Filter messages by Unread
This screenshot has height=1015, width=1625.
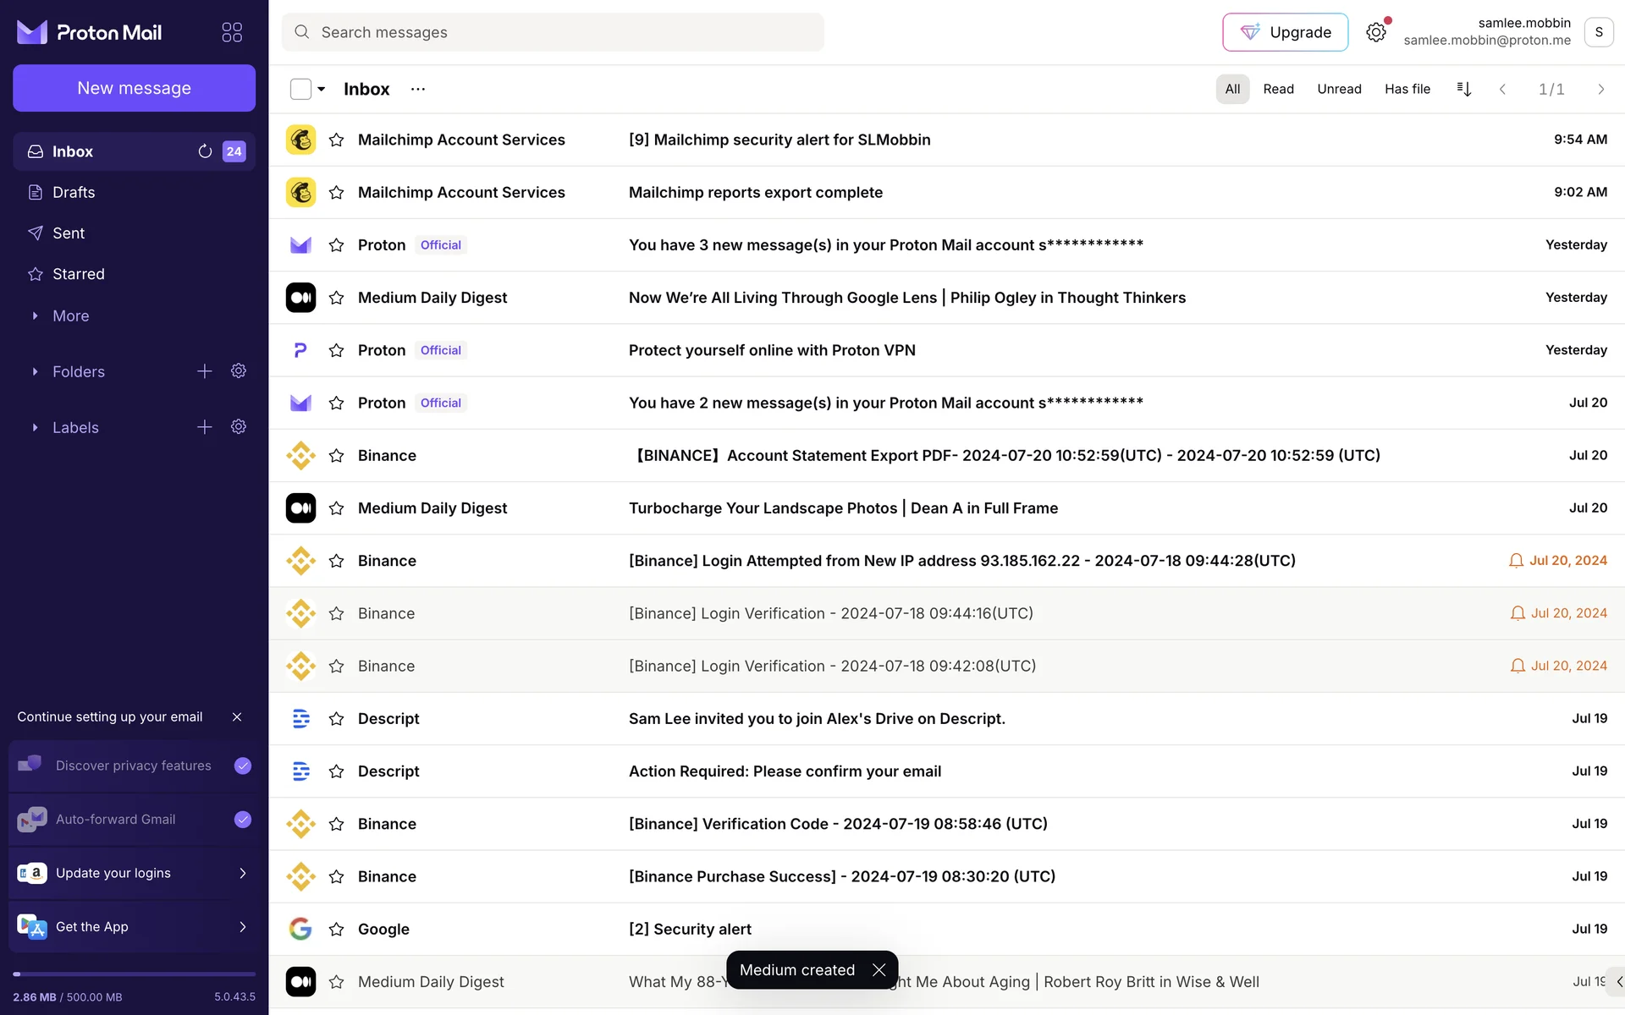point(1339,89)
